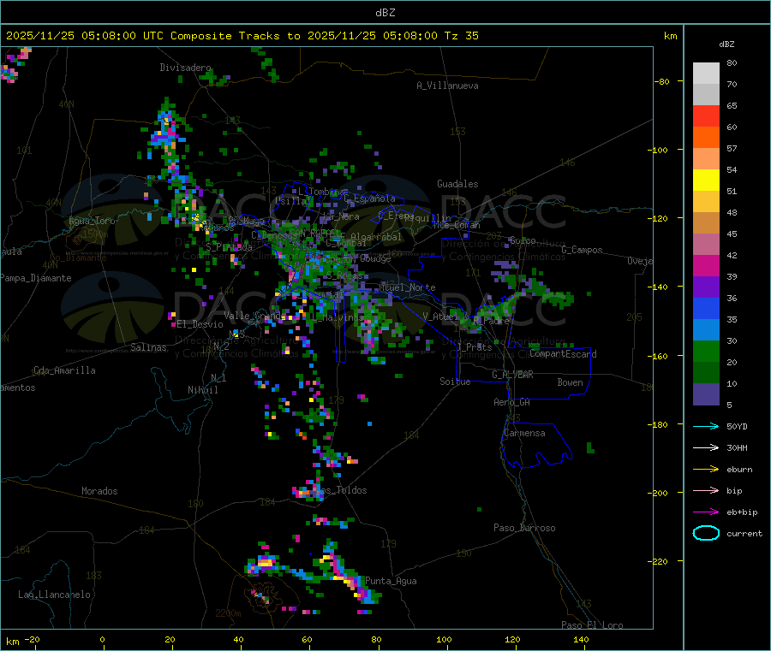Pick the light gray 70-80 dBZ swatch

706,74
